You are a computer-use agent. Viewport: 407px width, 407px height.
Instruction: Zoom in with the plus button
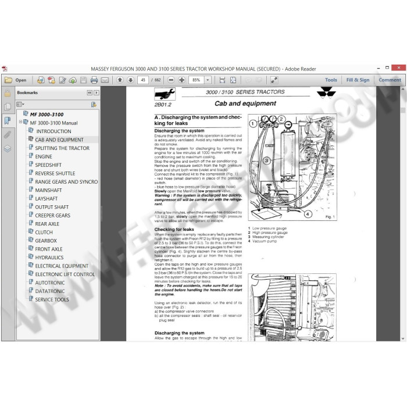pos(181,80)
